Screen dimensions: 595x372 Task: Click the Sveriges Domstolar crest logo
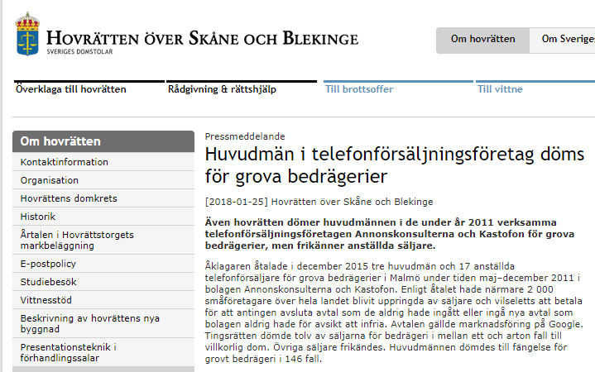(x=27, y=34)
